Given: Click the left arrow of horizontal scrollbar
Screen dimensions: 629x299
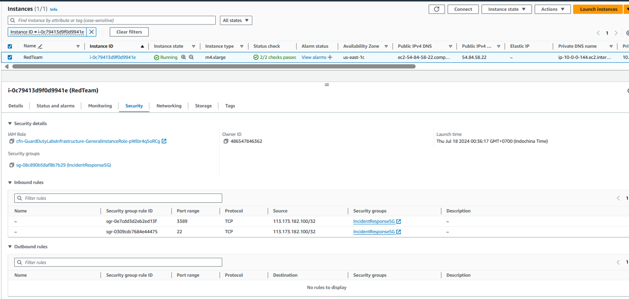Looking at the screenshot, I should pyautogui.click(x=6, y=66).
